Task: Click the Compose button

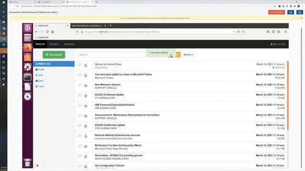Action: click(x=54, y=55)
